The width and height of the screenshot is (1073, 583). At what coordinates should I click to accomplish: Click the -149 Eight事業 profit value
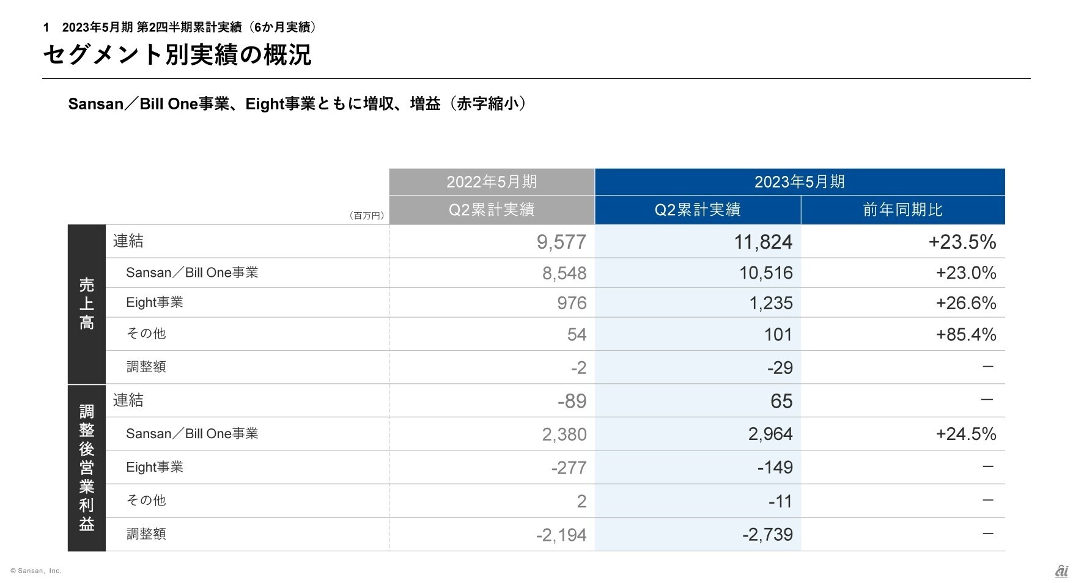pos(775,468)
